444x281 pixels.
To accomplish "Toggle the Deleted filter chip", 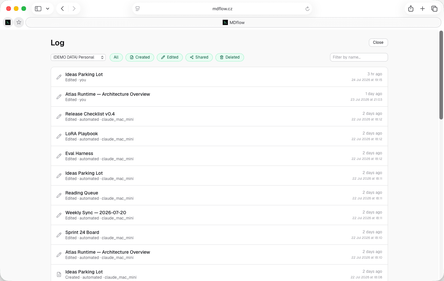I will pos(230,57).
